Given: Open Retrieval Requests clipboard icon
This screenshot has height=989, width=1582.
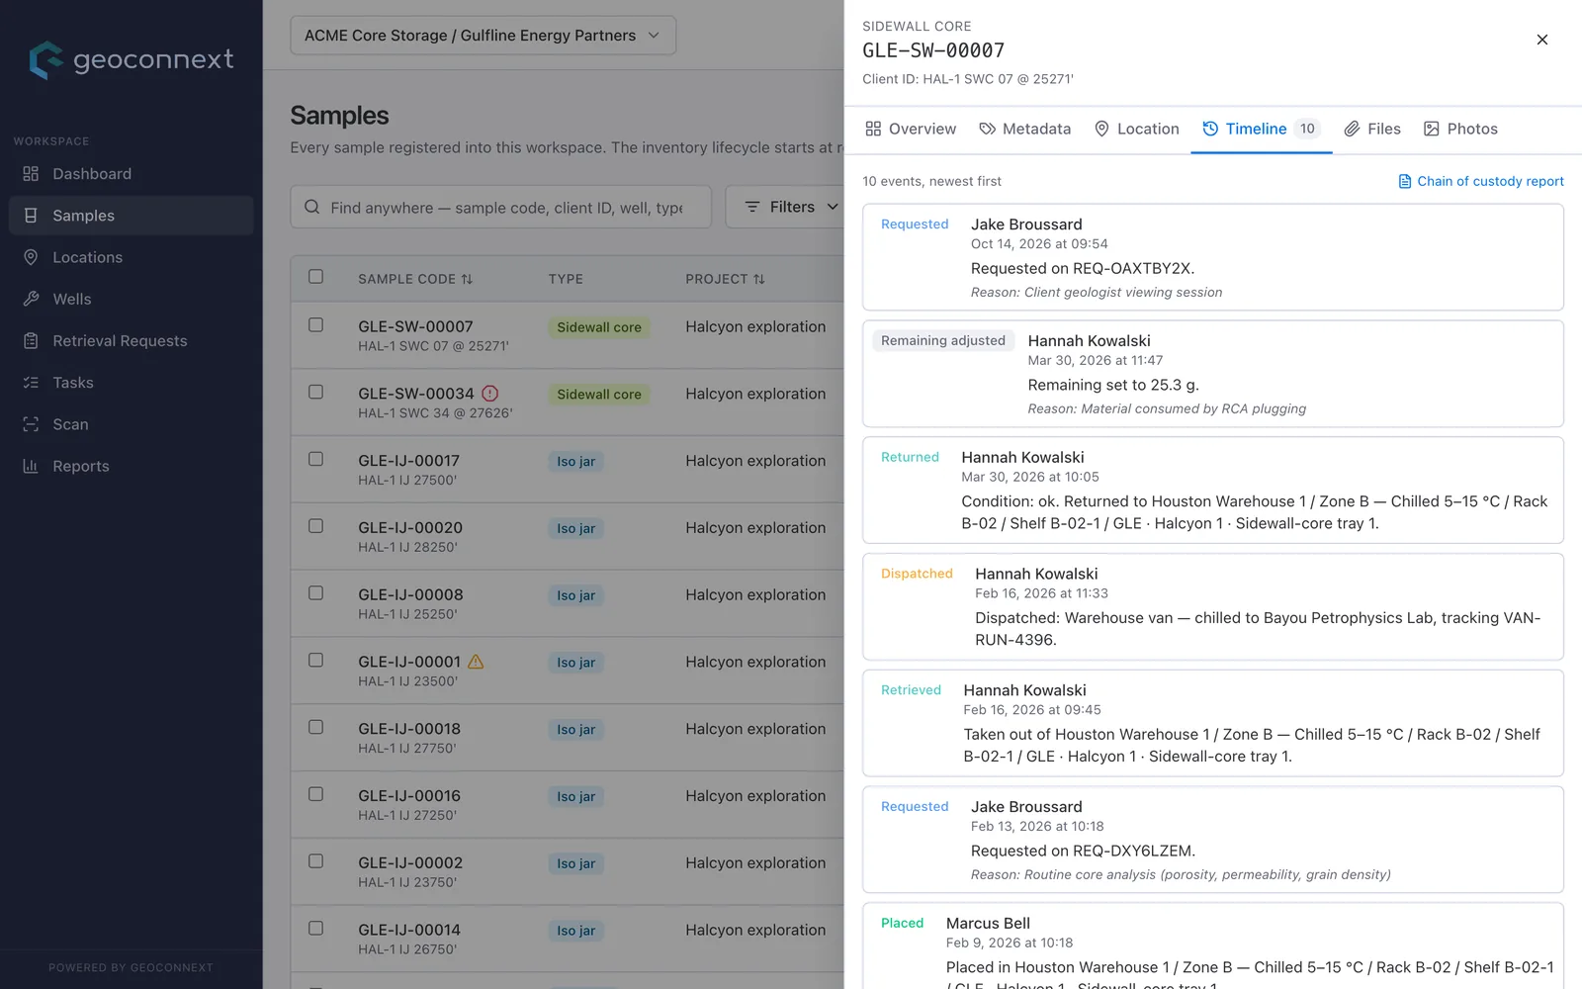Looking at the screenshot, I should coord(31,340).
